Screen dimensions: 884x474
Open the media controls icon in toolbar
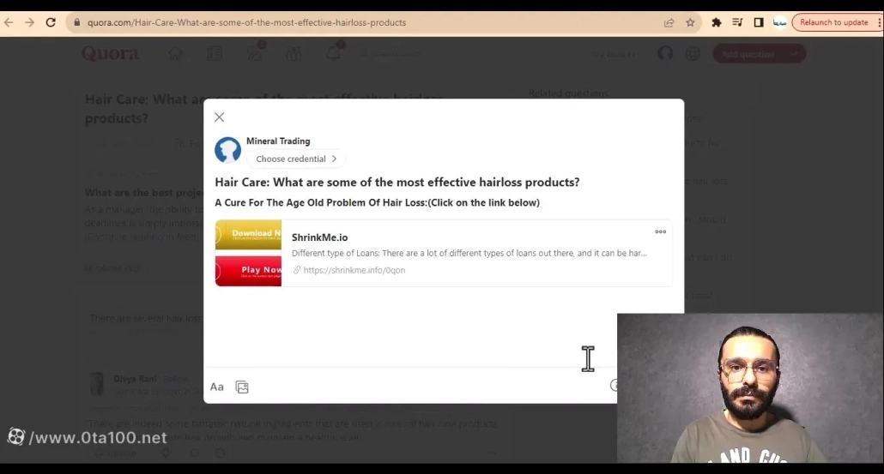[x=737, y=22]
